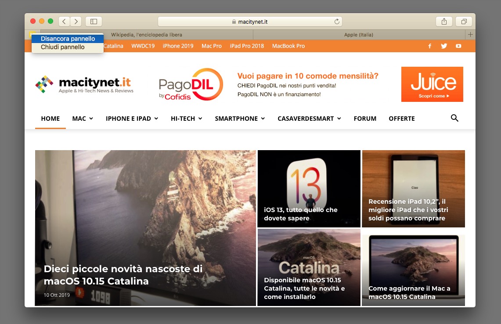Click the pinned tab icon
The width and height of the screenshot is (501, 324).
click(32, 34)
